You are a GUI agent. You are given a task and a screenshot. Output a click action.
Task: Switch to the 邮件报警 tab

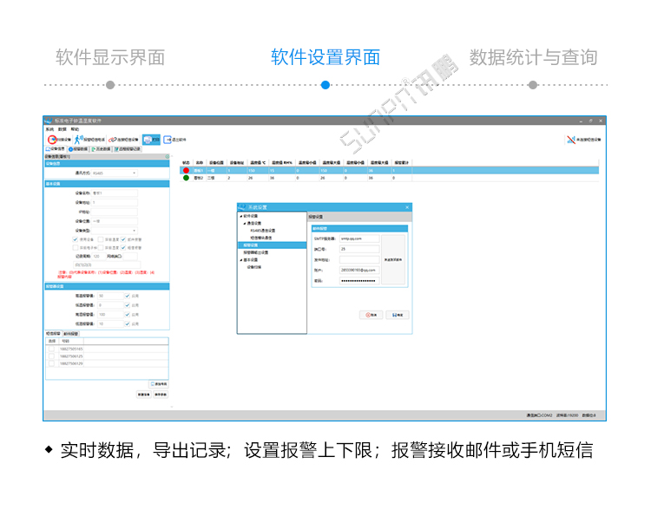(70, 333)
